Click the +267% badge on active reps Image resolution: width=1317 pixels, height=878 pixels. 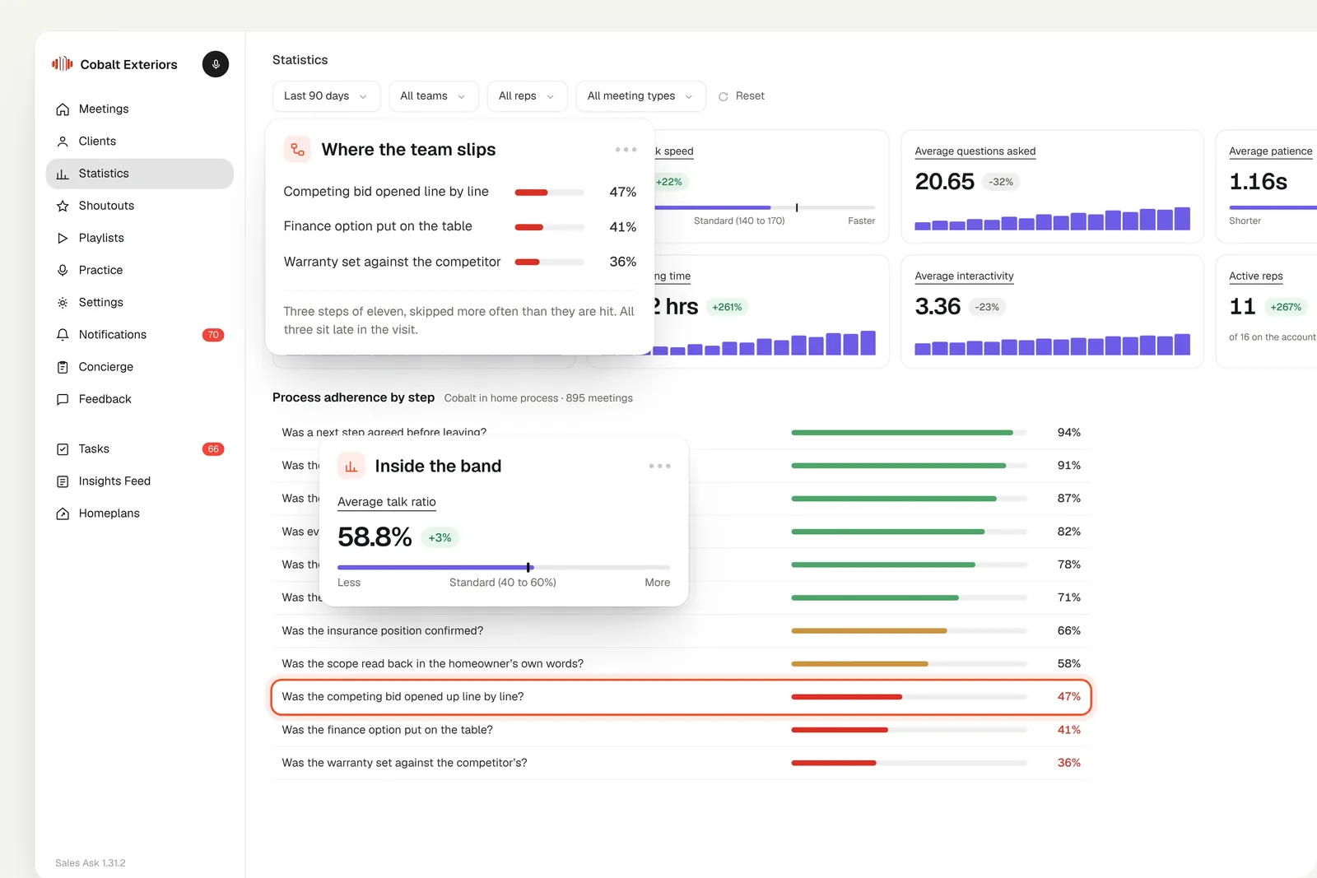[1286, 307]
